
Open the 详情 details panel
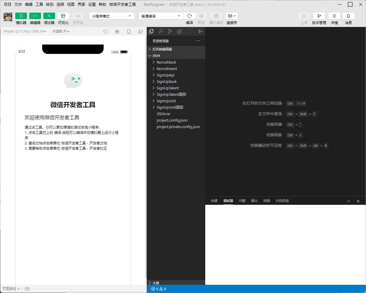coord(334,16)
